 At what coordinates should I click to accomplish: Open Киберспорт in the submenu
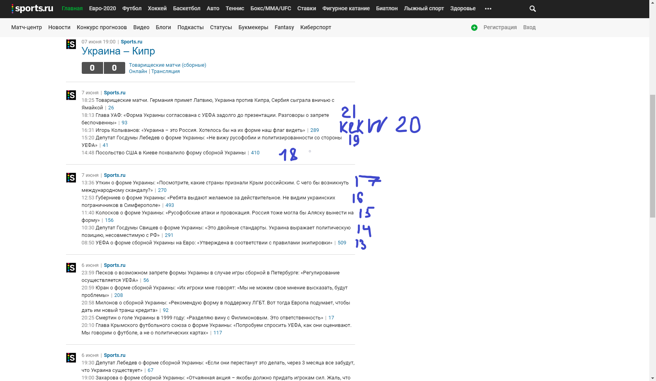pos(316,27)
